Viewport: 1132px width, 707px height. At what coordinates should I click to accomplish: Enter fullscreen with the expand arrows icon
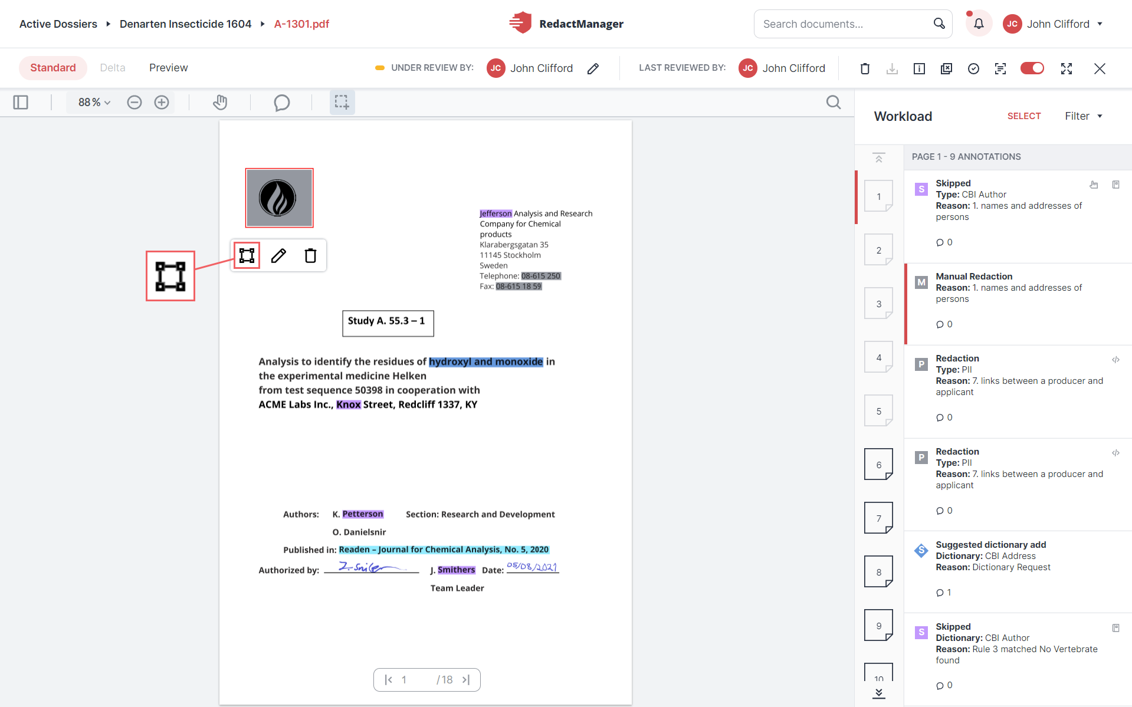1067,68
